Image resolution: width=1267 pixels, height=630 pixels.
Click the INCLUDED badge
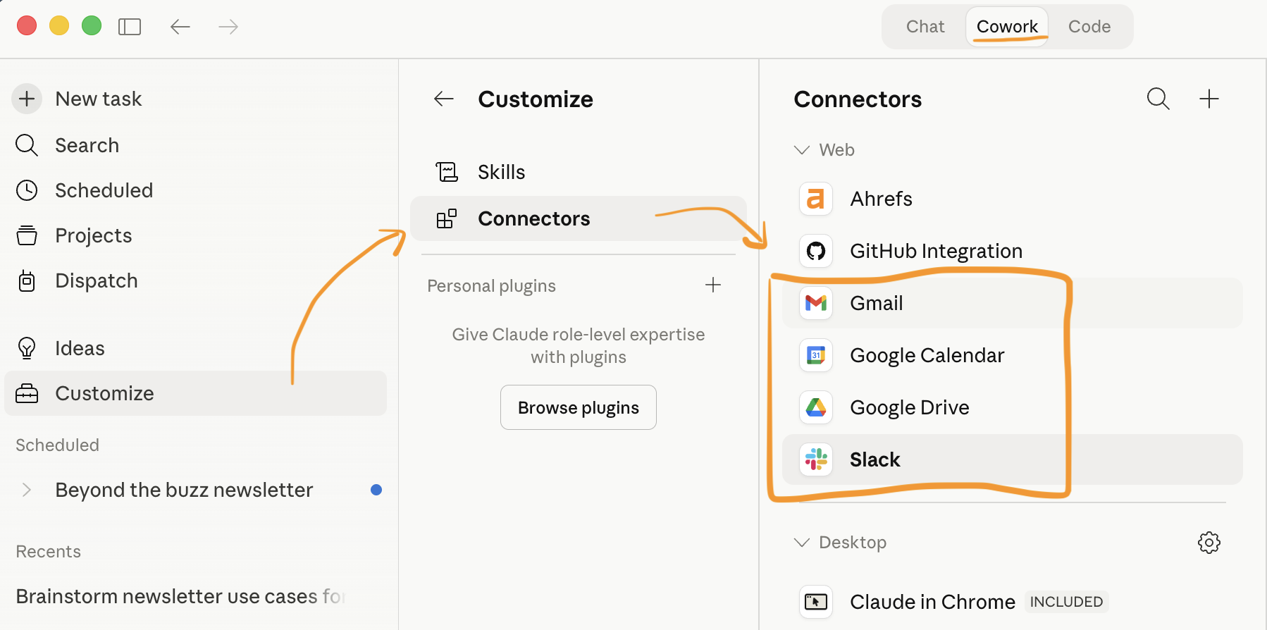pyautogui.click(x=1066, y=602)
